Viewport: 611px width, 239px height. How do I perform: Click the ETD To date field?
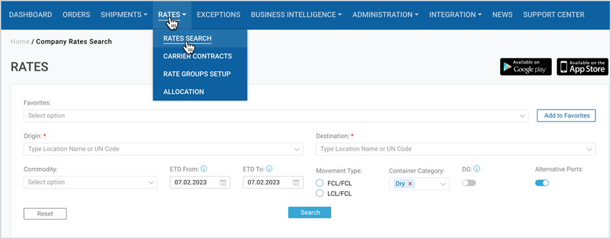pyautogui.click(x=273, y=182)
